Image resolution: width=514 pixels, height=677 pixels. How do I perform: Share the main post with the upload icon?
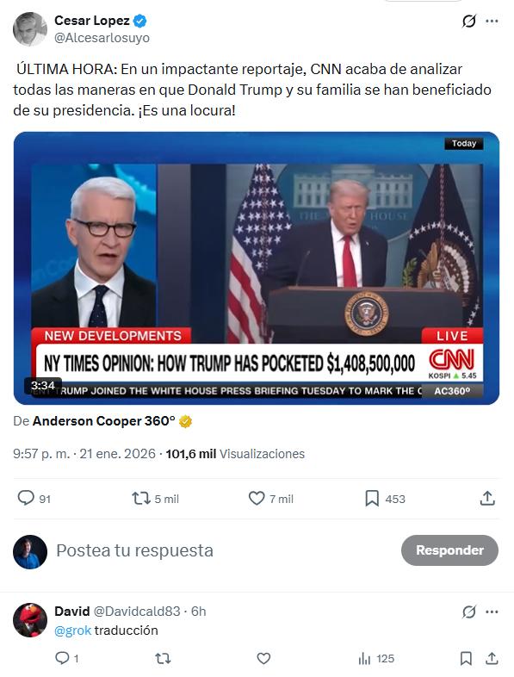pyautogui.click(x=486, y=498)
